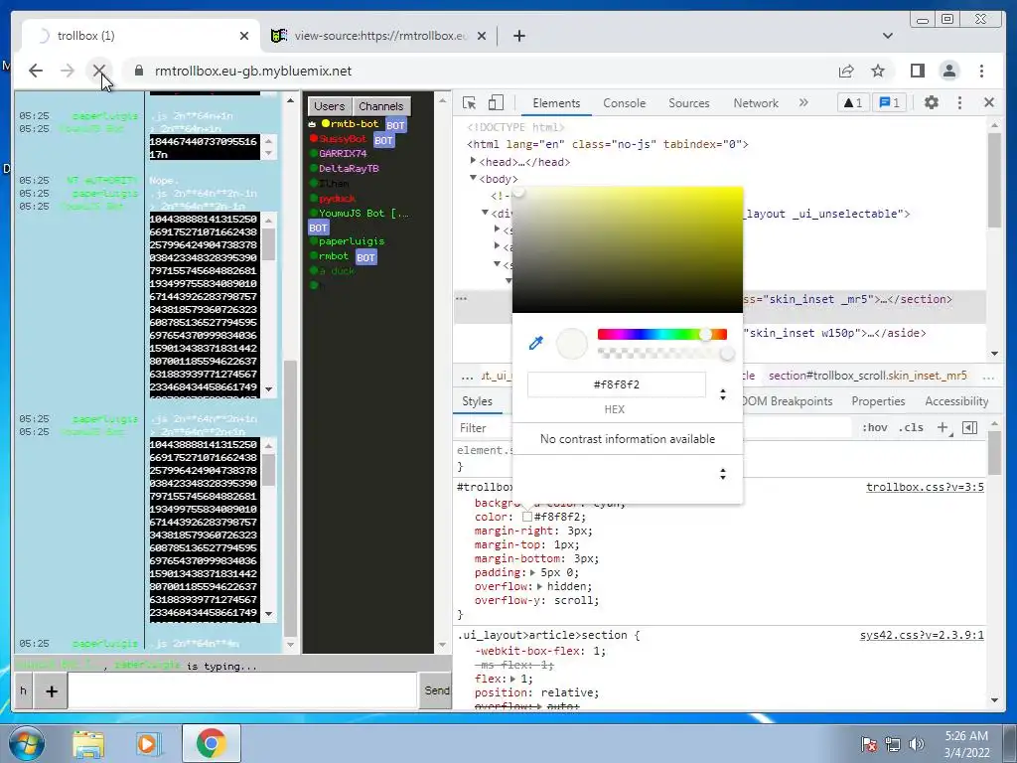The width and height of the screenshot is (1017, 763).
Task: Click the alpha opacity slider handle
Action: [x=727, y=353]
